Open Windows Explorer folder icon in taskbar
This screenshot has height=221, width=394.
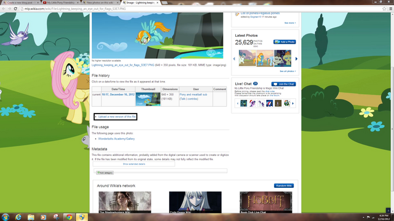31,217
